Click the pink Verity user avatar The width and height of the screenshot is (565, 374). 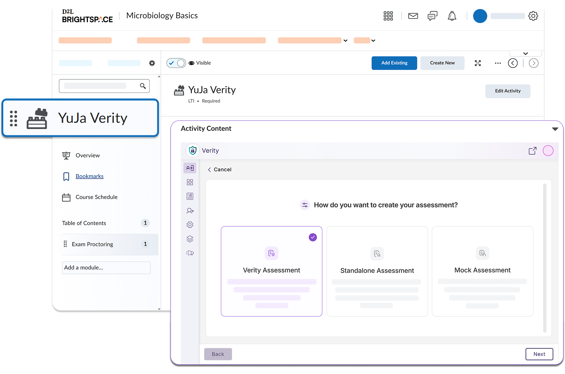coord(548,151)
